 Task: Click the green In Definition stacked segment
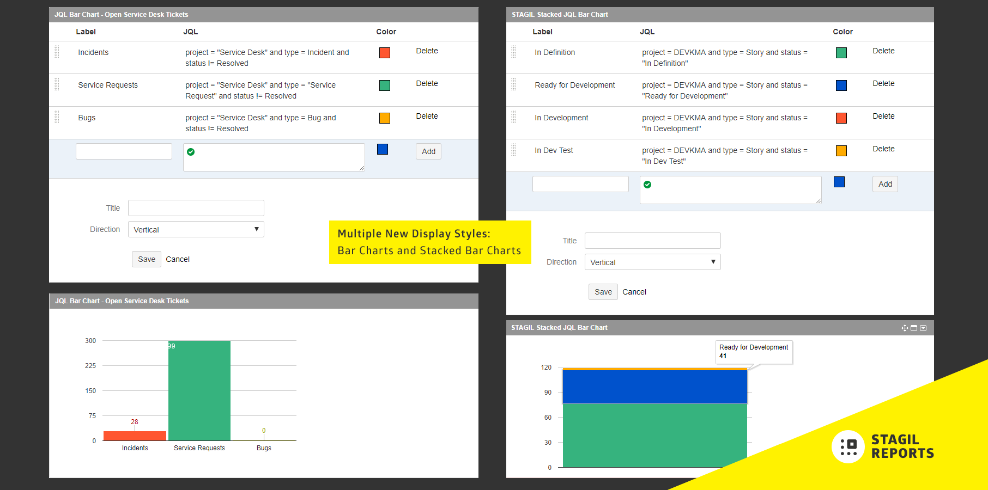[x=655, y=436]
